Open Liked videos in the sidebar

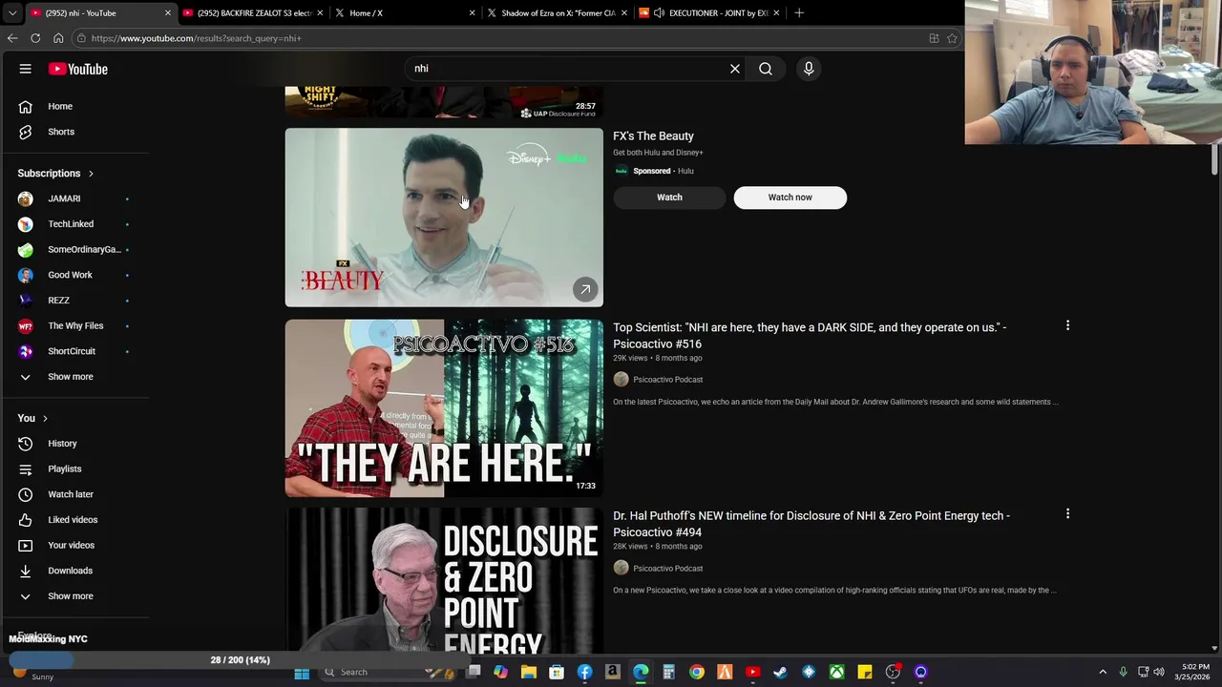pos(74,520)
